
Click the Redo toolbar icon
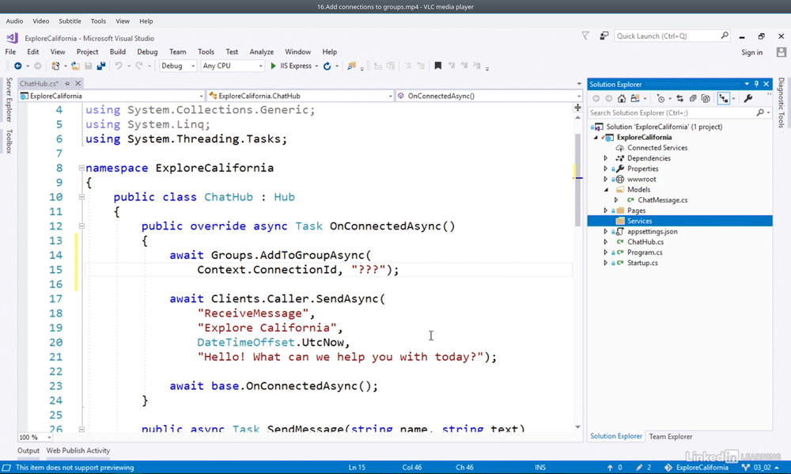pos(138,66)
